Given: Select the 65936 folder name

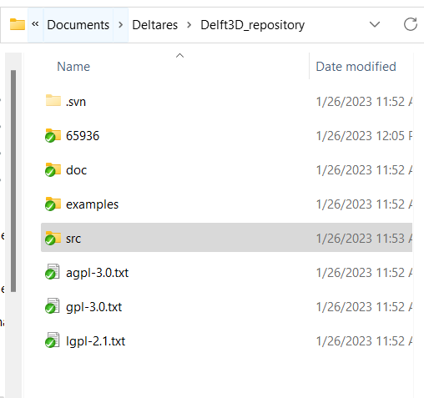Looking at the screenshot, I should pos(83,136).
